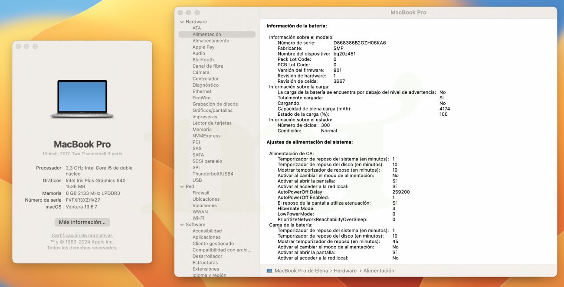Select Memoria in the sidebar
Screen dimensions: 564x287
202,130
